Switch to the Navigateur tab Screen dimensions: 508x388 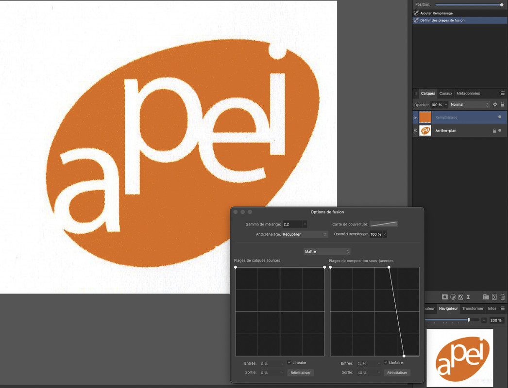click(x=448, y=308)
